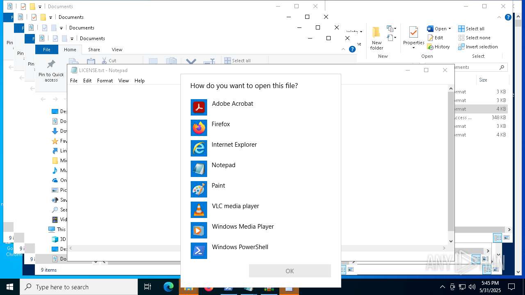
Task: Open the Notepad Help menu
Action: (x=139, y=81)
